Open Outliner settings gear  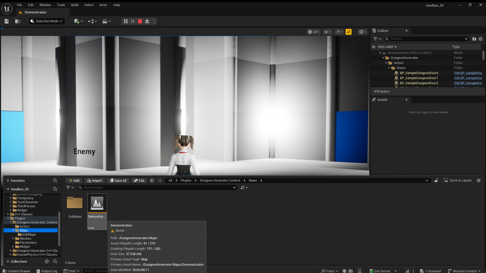(x=480, y=39)
